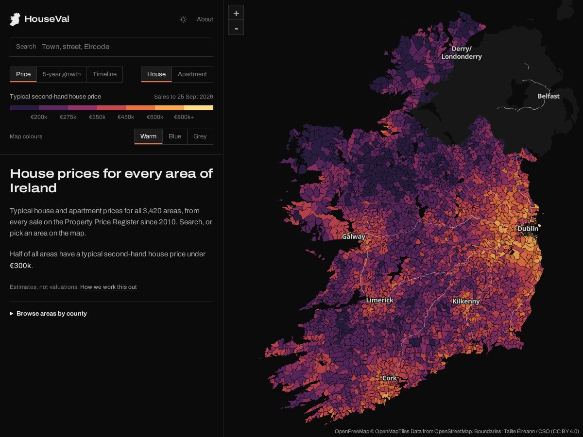Click the Typical second-hand house price label

(55, 97)
